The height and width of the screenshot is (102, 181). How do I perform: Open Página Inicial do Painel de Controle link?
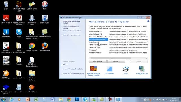pyautogui.click(x=71, y=22)
